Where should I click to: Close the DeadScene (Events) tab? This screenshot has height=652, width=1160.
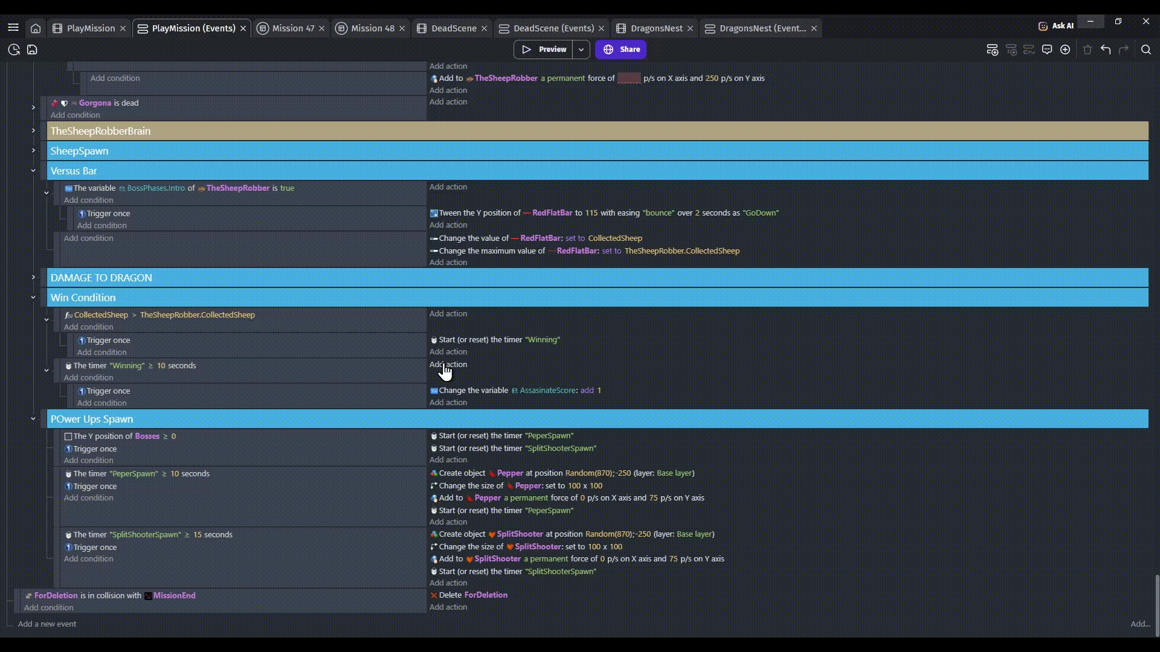tap(601, 28)
